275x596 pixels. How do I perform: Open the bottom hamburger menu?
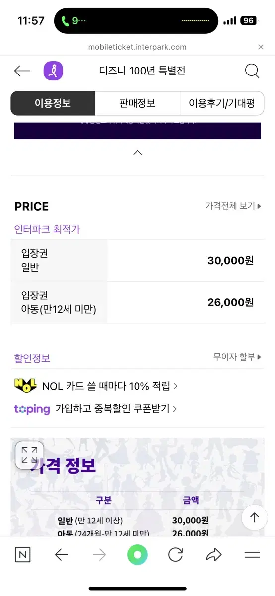(252, 555)
